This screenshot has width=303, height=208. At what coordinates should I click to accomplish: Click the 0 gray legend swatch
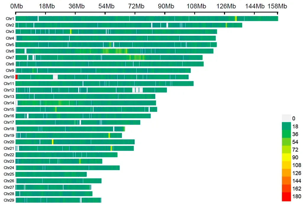click(x=286, y=118)
